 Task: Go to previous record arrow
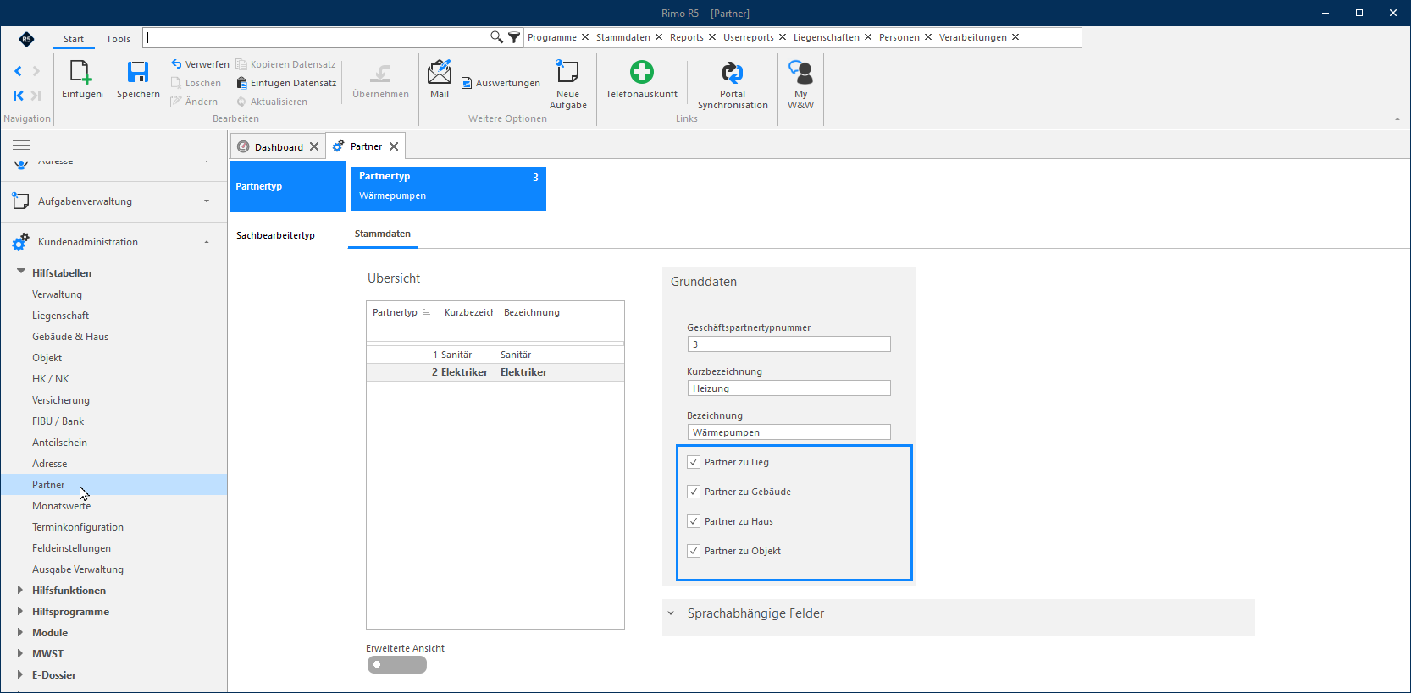click(x=18, y=71)
